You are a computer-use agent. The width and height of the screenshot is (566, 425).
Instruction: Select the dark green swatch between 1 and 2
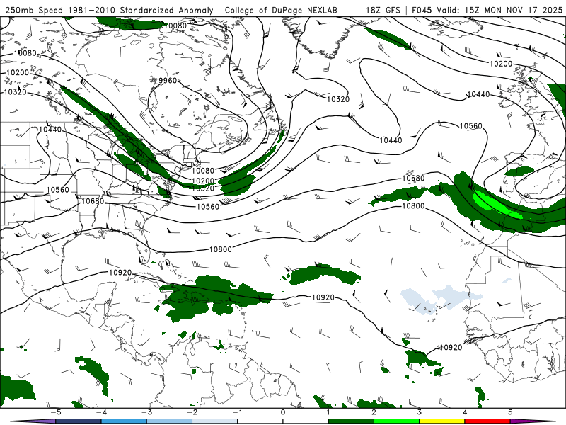(x=351, y=421)
